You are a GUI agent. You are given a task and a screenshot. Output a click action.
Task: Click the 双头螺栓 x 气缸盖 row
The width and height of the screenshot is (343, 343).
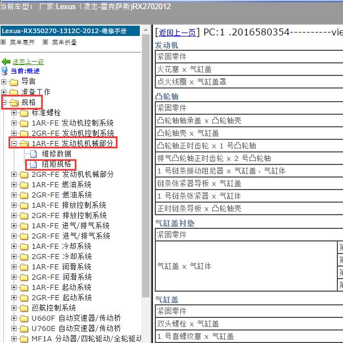coord(249,324)
